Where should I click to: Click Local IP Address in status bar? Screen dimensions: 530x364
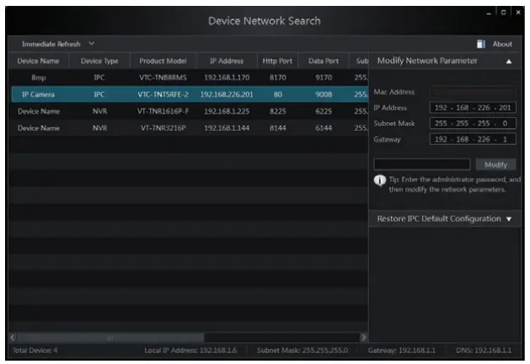click(190, 351)
